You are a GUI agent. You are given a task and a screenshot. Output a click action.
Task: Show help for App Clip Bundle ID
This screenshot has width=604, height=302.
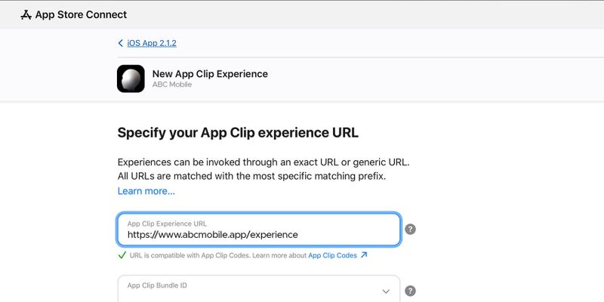[410, 291]
